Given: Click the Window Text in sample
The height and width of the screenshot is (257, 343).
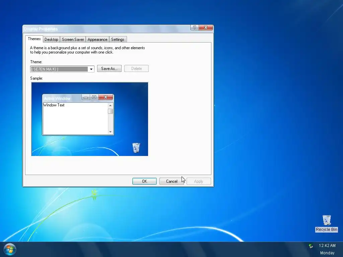Looking at the screenshot, I should 54,105.
